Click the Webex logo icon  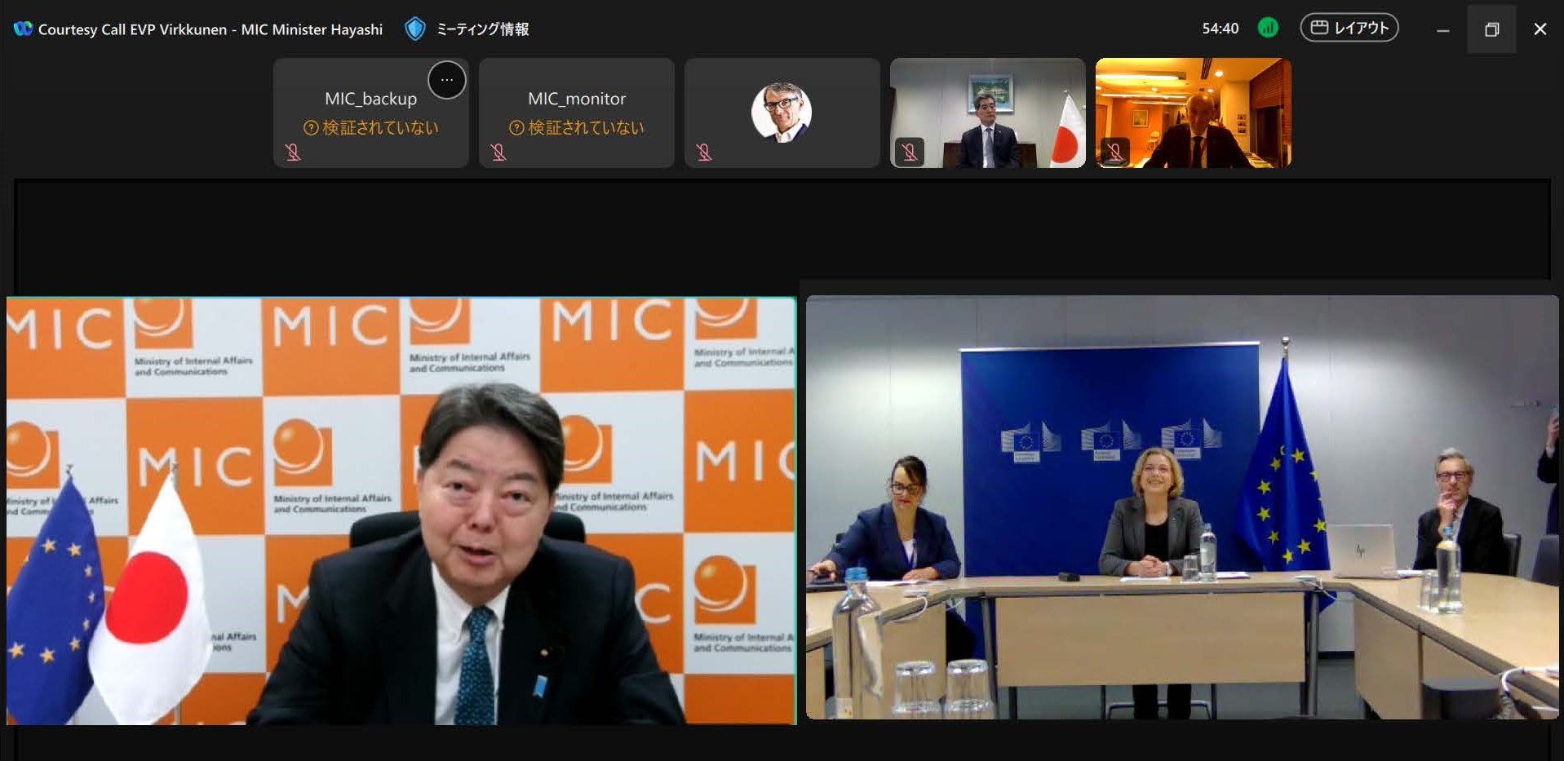[x=23, y=29]
